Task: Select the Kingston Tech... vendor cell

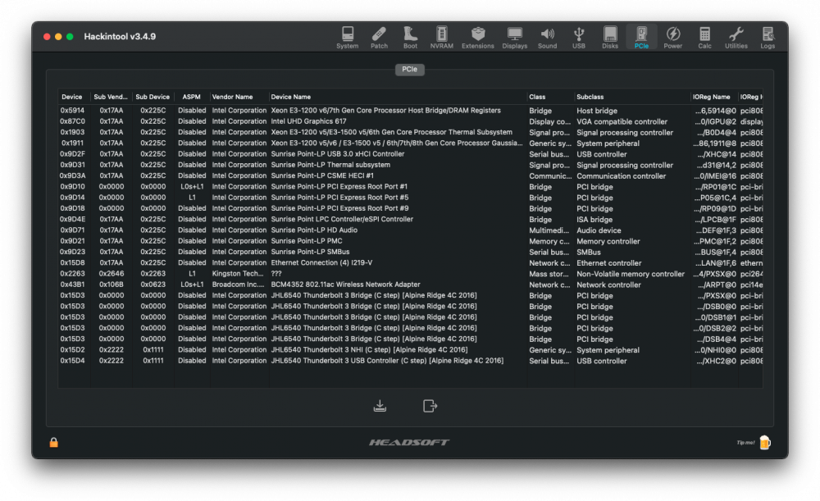Action: pos(238,274)
